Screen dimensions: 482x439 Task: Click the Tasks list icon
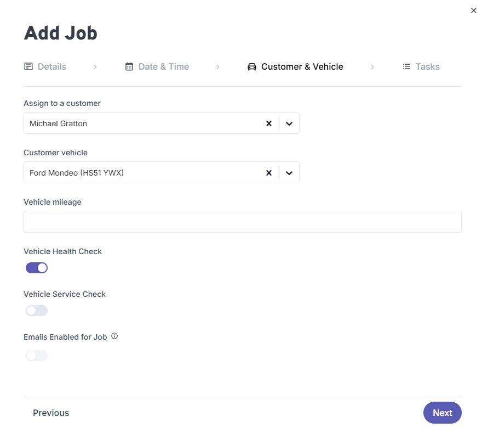click(x=406, y=66)
